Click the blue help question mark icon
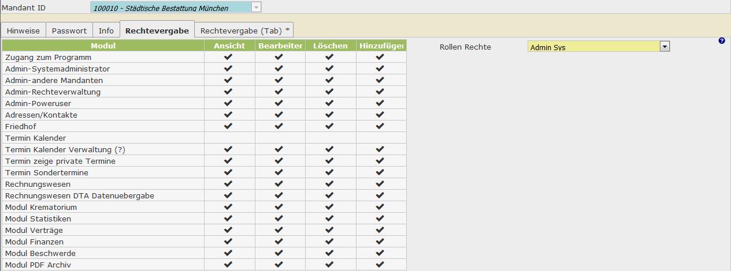 pyautogui.click(x=721, y=41)
